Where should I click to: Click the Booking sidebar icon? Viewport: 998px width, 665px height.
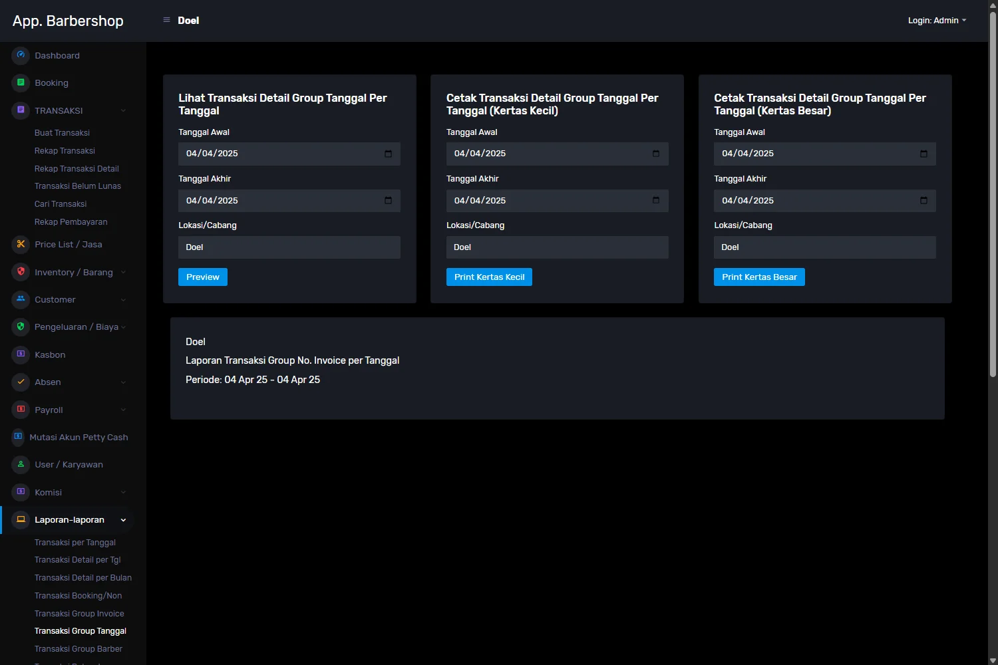point(21,82)
